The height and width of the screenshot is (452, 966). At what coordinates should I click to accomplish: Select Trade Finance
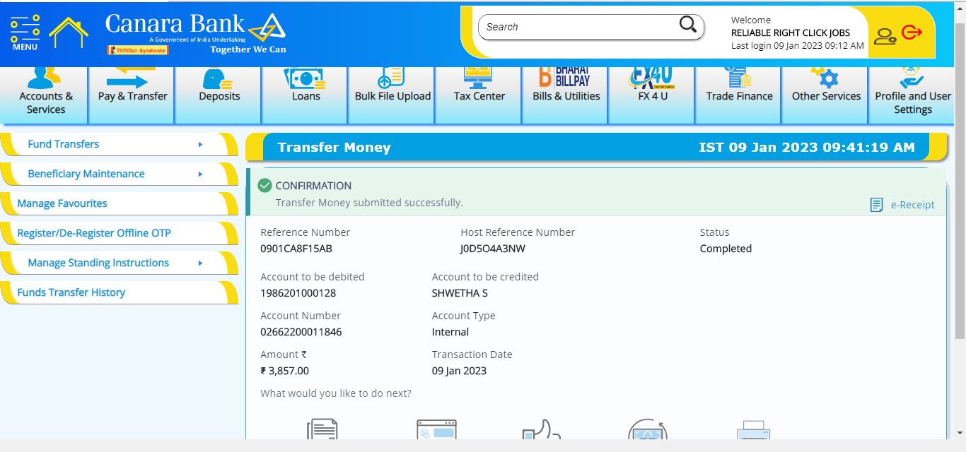click(739, 95)
